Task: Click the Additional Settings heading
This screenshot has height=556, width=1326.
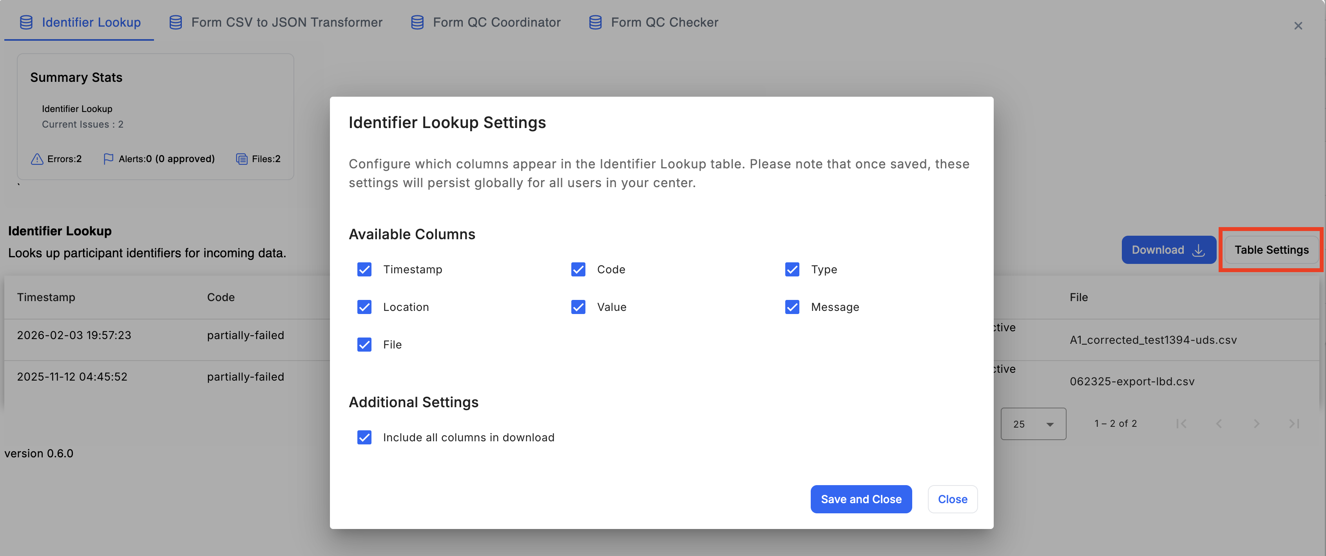Action: point(413,402)
